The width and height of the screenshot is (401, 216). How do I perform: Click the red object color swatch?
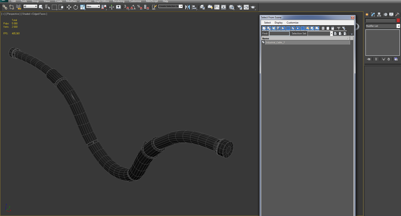click(398, 20)
